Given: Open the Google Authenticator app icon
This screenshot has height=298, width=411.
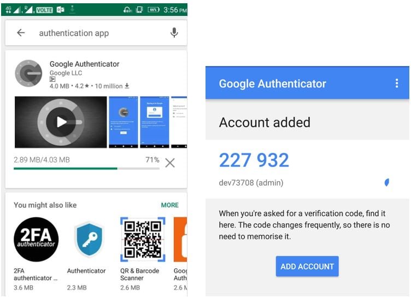Looking at the screenshot, I should coord(28,74).
